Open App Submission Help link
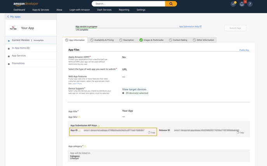Image resolution: width=267 pixels, height=166 pixels. pyautogui.click(x=190, y=26)
